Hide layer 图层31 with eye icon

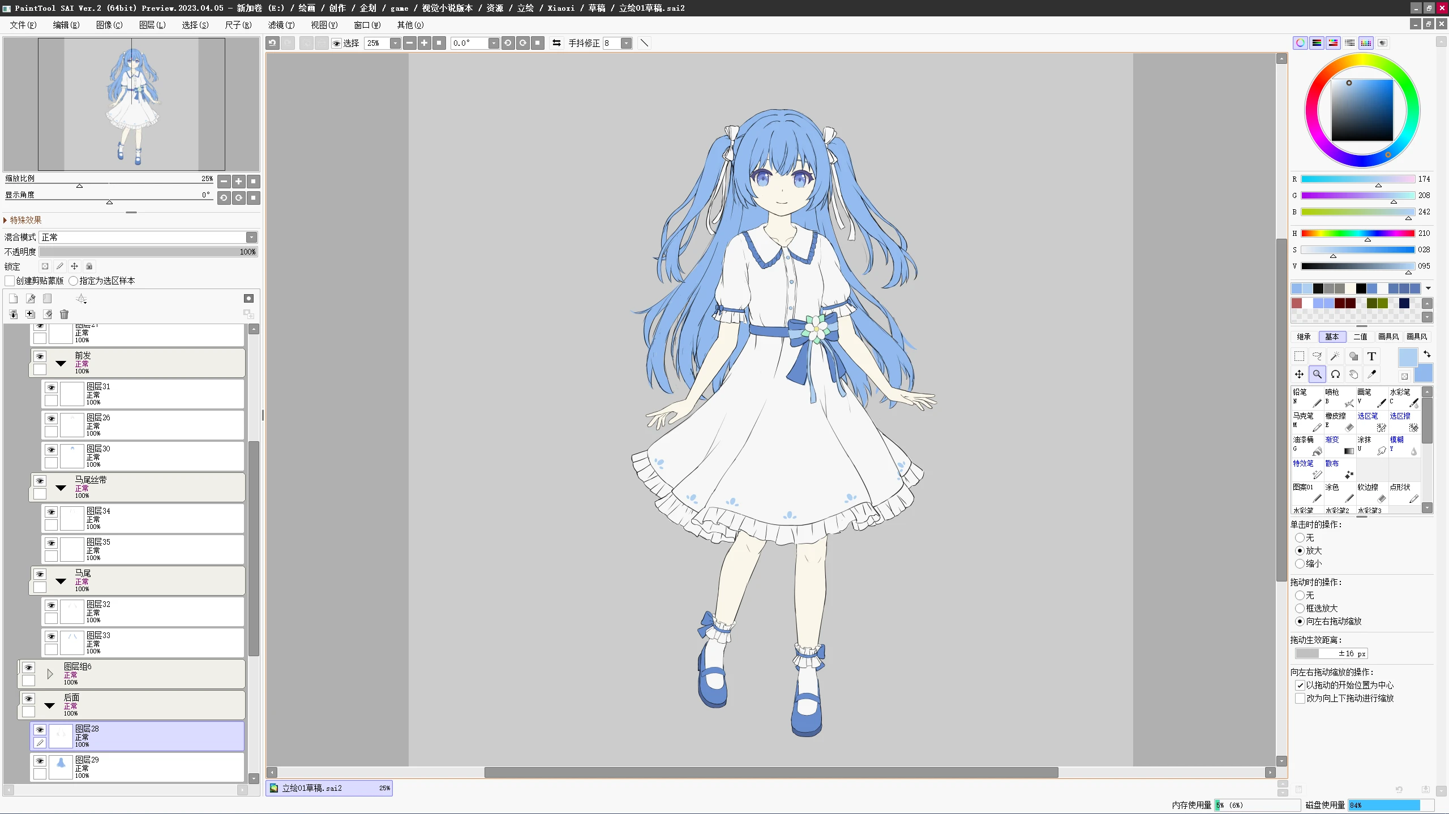tap(52, 387)
